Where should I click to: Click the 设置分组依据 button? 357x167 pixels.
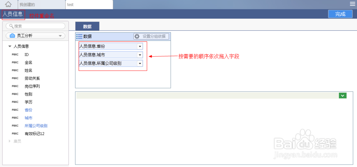(151, 36)
